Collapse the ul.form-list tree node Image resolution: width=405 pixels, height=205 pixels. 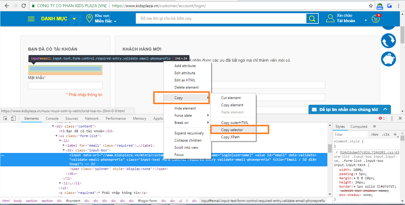click(56, 136)
